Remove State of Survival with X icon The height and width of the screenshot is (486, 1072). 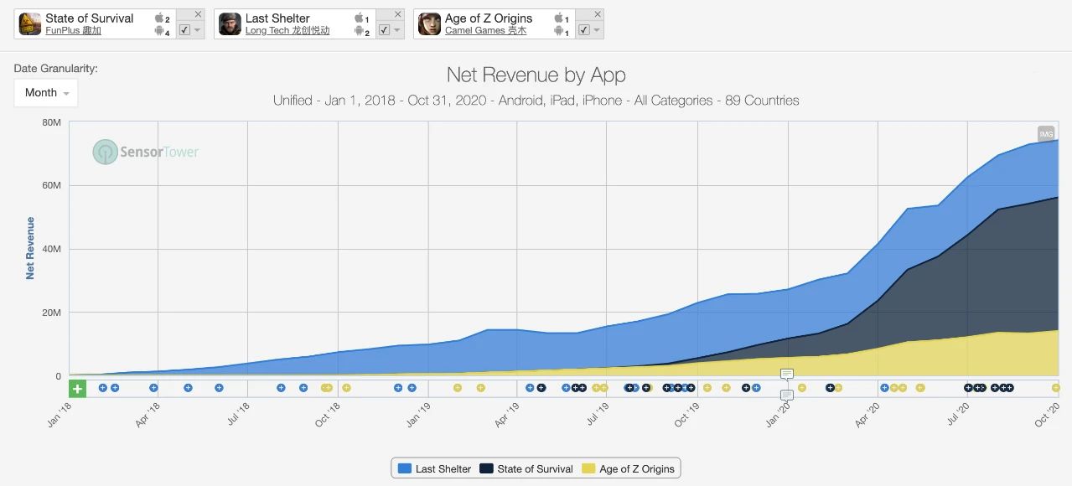coord(198,14)
